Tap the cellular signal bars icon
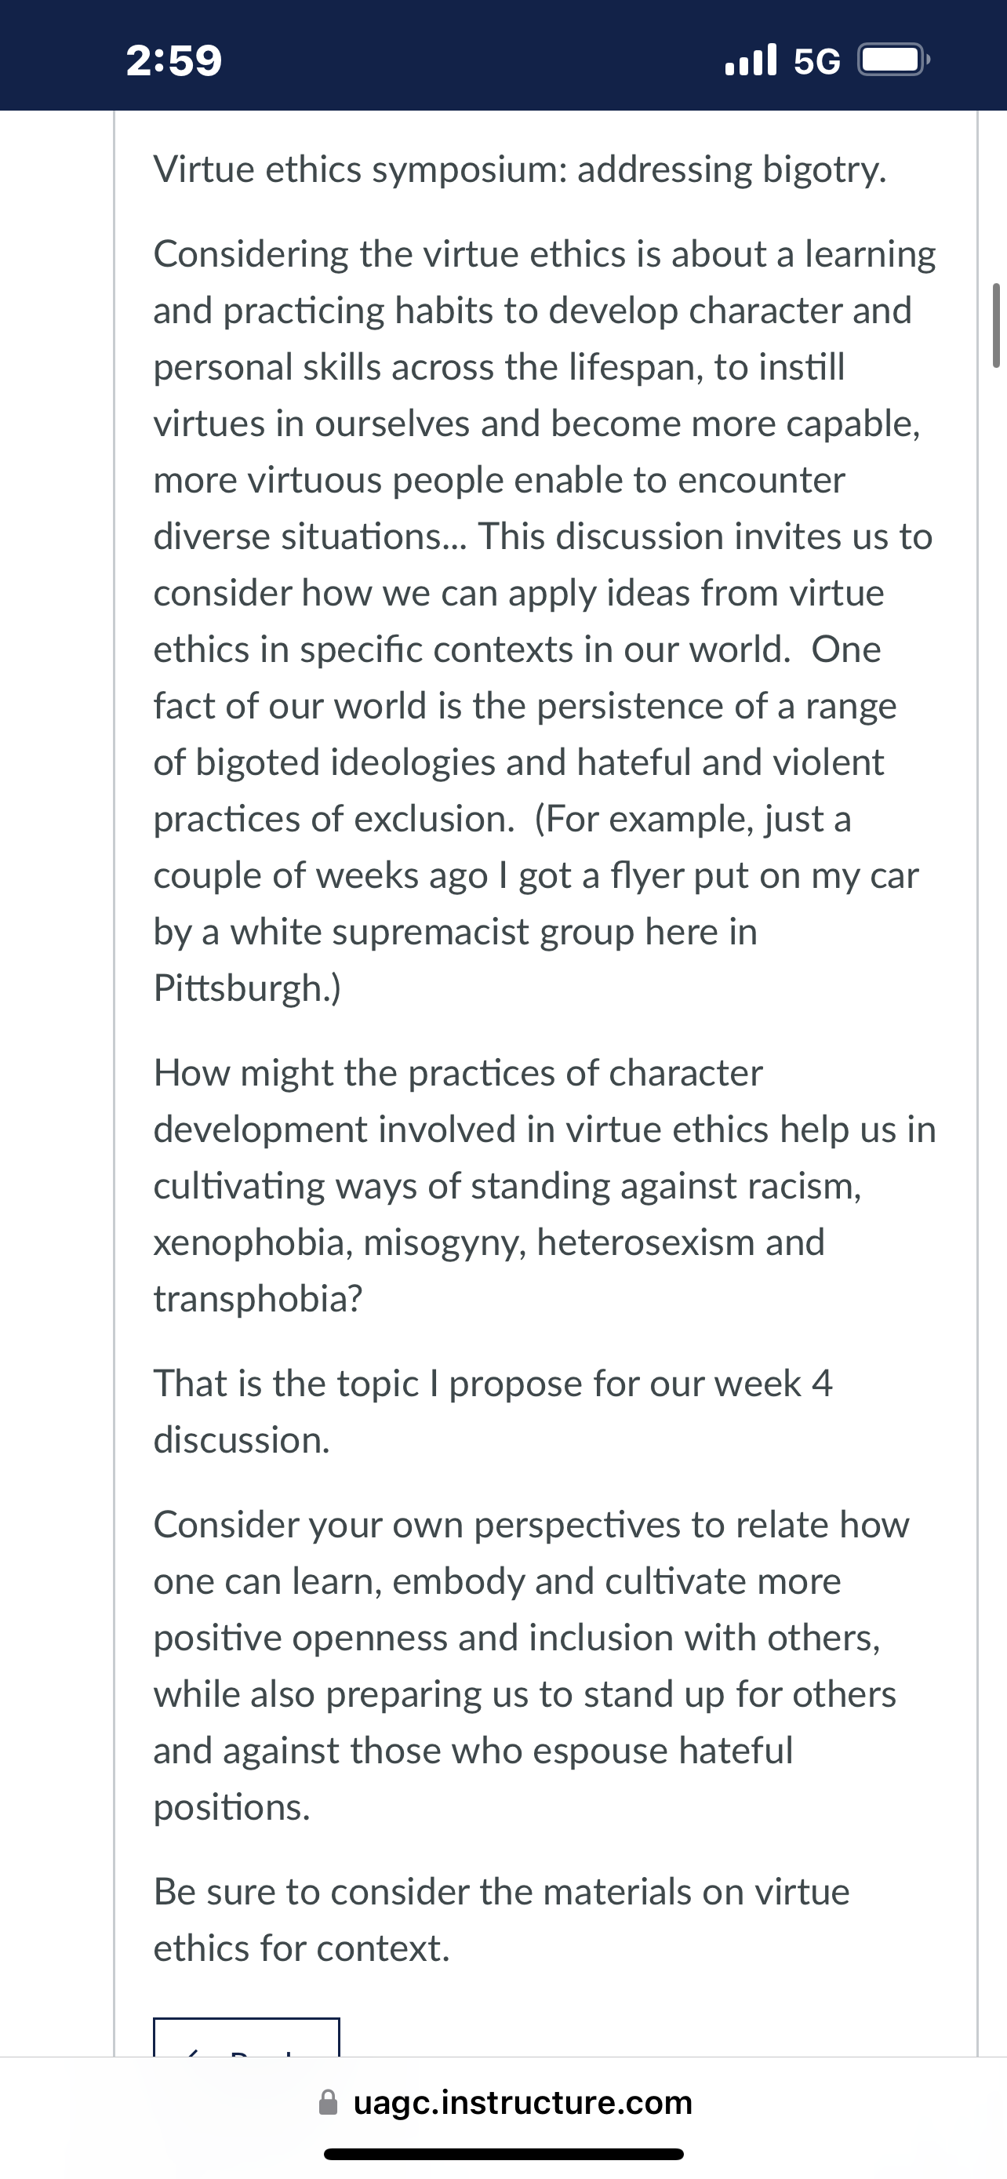The height and width of the screenshot is (2179, 1007). click(x=751, y=60)
